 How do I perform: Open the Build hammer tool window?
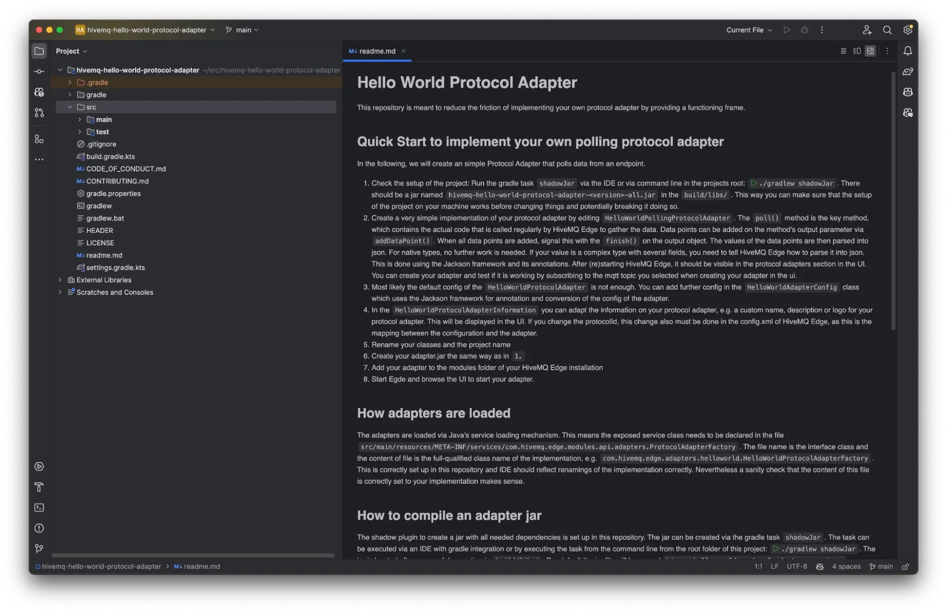click(x=39, y=487)
